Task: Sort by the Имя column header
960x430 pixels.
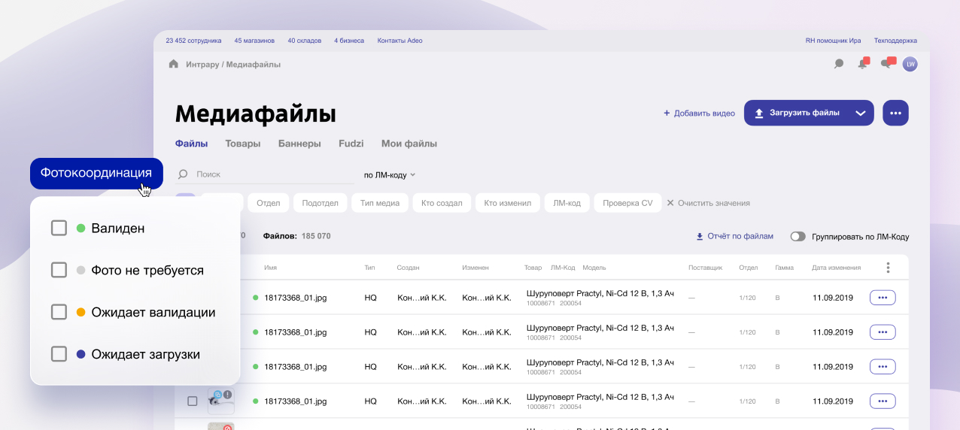Action: [x=271, y=268]
